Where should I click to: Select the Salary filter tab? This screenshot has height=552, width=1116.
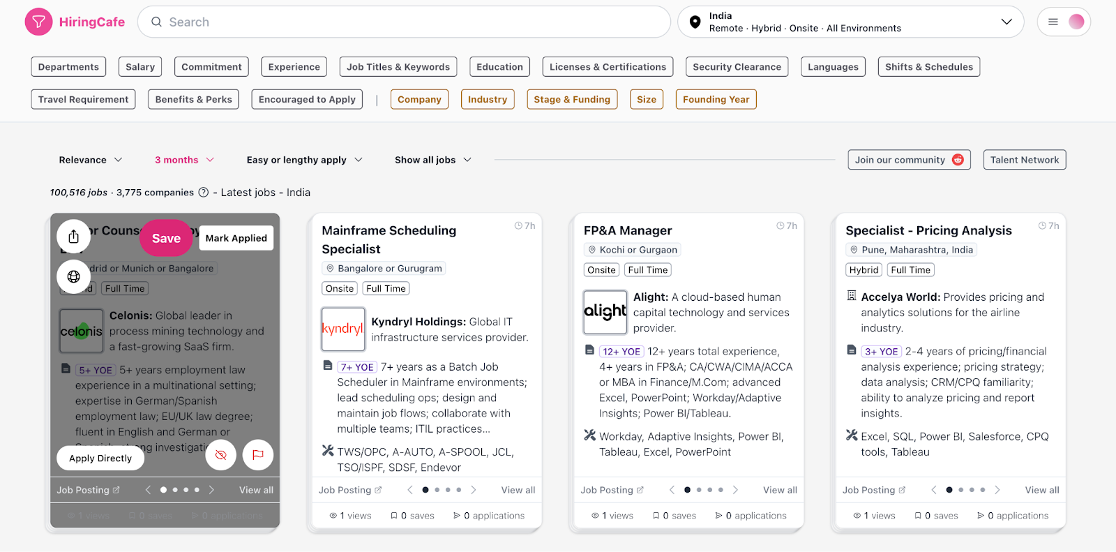coord(140,67)
